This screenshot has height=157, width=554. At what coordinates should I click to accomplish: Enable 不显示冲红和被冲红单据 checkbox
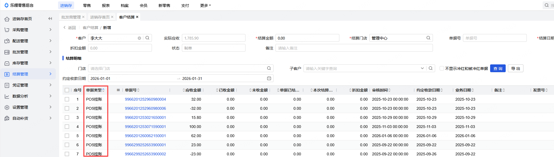[442, 68]
